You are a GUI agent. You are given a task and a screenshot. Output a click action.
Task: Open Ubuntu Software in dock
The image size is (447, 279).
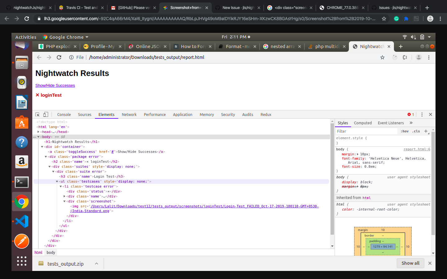(22, 122)
